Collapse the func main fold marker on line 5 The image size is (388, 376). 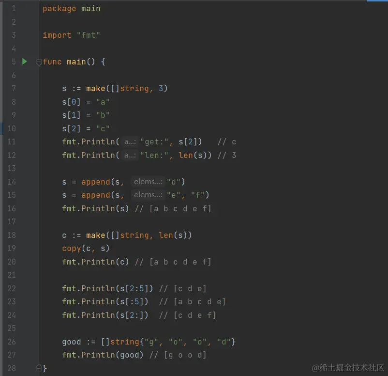(39, 62)
